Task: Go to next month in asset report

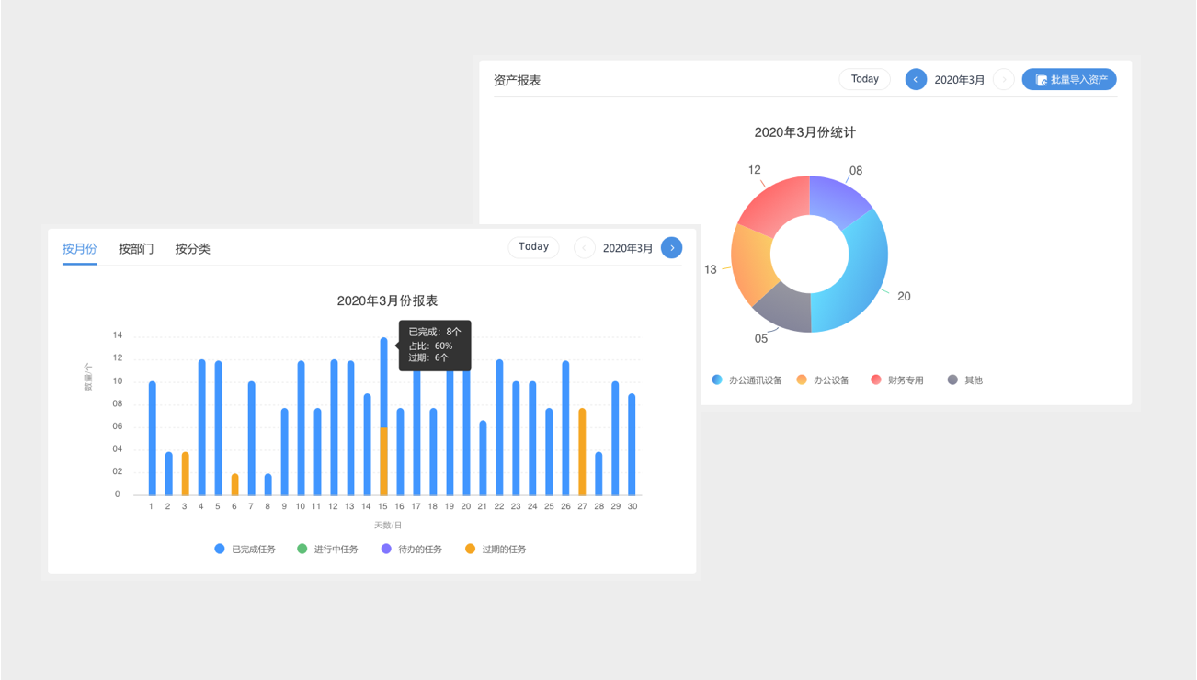Action: click(1004, 80)
